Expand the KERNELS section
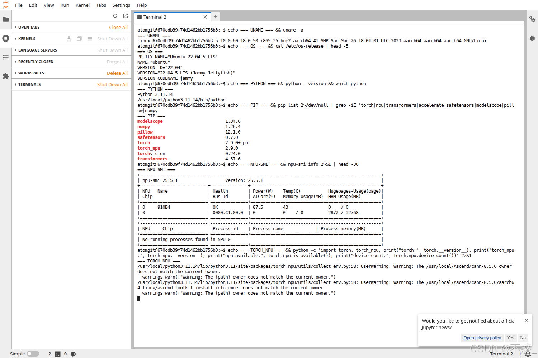 27,39
